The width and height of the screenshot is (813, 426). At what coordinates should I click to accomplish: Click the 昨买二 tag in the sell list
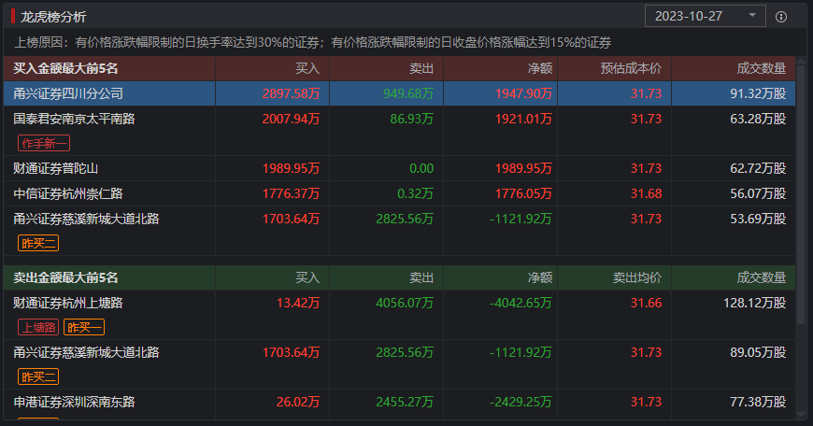(x=38, y=376)
